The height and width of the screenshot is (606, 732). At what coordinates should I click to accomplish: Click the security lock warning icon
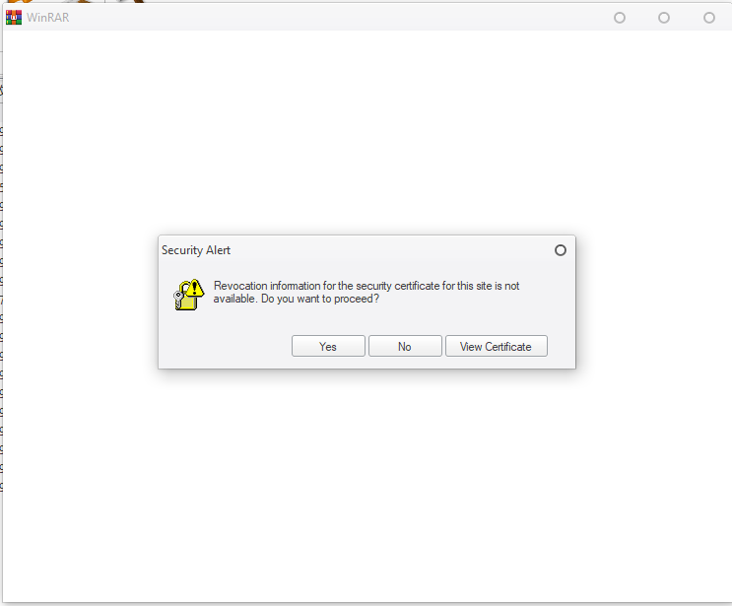point(188,295)
